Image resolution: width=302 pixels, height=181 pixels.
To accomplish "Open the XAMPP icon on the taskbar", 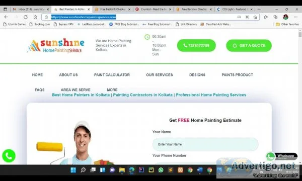I will [180, 170].
